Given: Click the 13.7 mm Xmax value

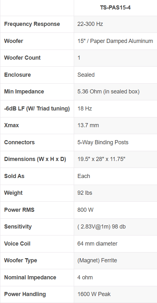Looking at the screenshot, I should click(x=88, y=125).
